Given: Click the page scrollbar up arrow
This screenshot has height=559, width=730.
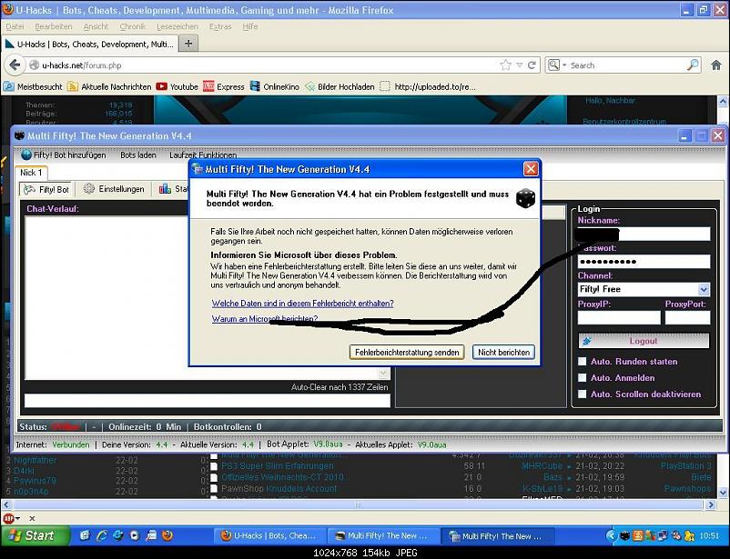Looking at the screenshot, I should (x=723, y=101).
